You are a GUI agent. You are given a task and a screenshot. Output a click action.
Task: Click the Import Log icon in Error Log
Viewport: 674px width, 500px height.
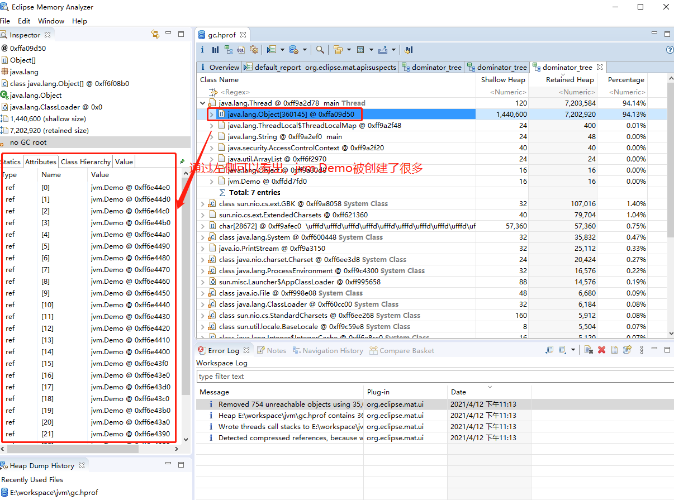click(x=563, y=350)
